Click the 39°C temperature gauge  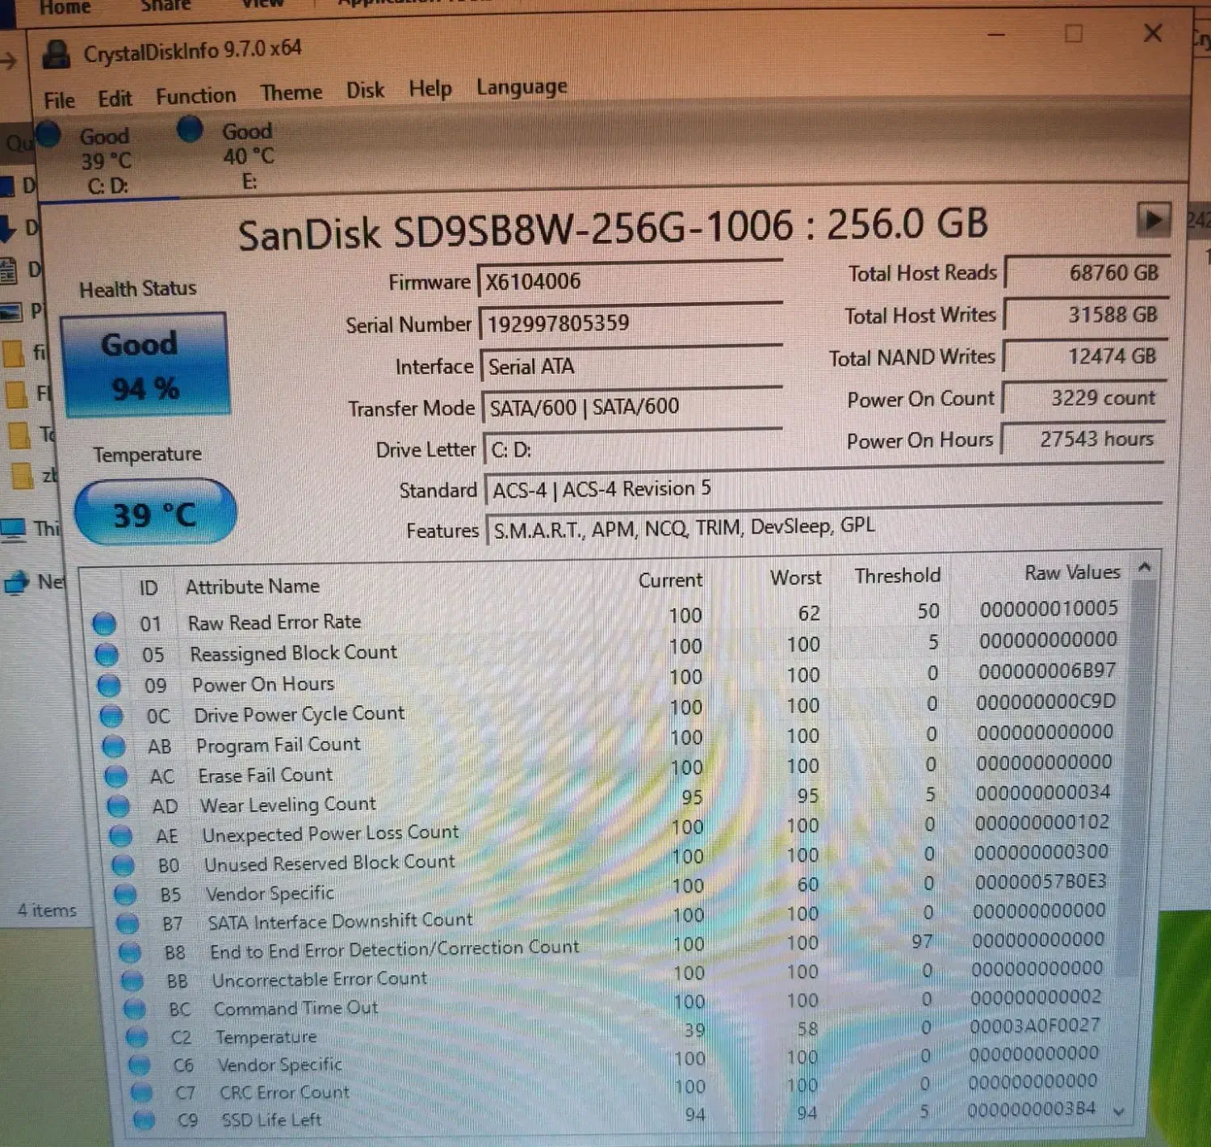(x=154, y=513)
